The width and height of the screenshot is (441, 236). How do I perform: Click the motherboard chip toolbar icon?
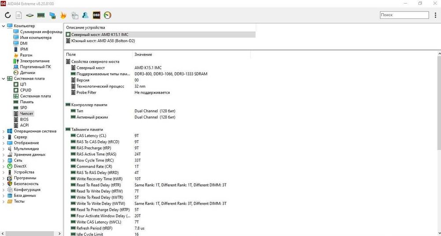click(x=30, y=15)
